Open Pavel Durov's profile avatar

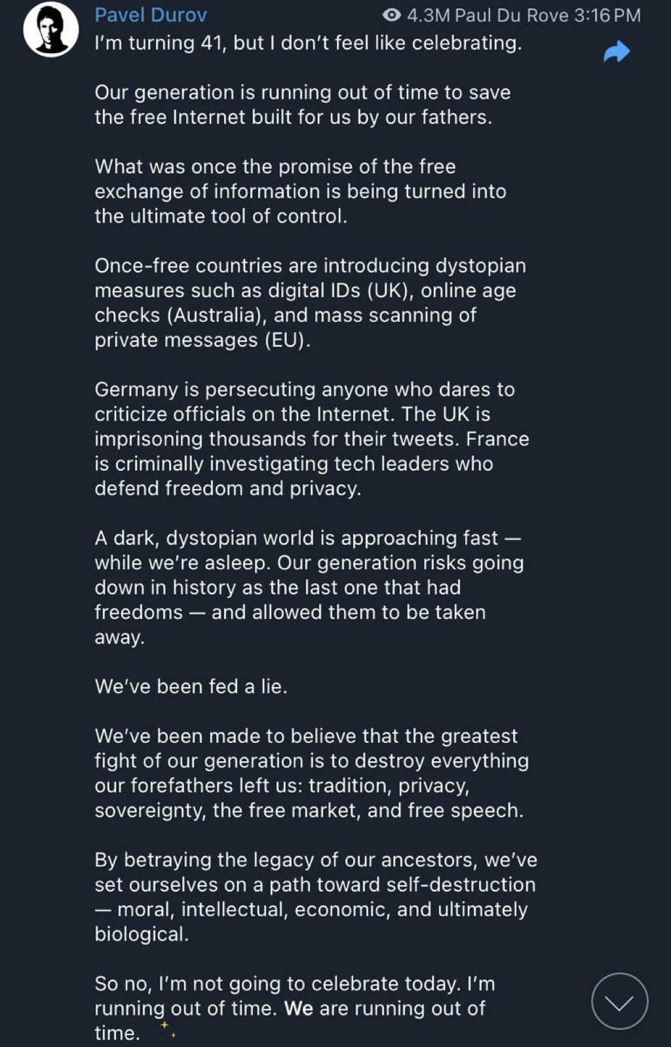point(51,30)
